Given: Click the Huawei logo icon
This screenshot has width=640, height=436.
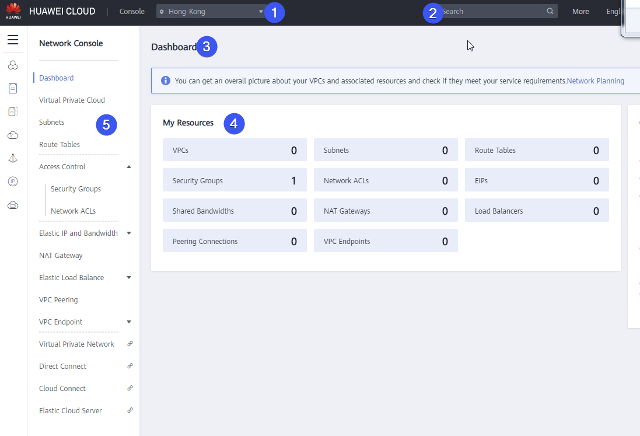Looking at the screenshot, I should (13, 11).
